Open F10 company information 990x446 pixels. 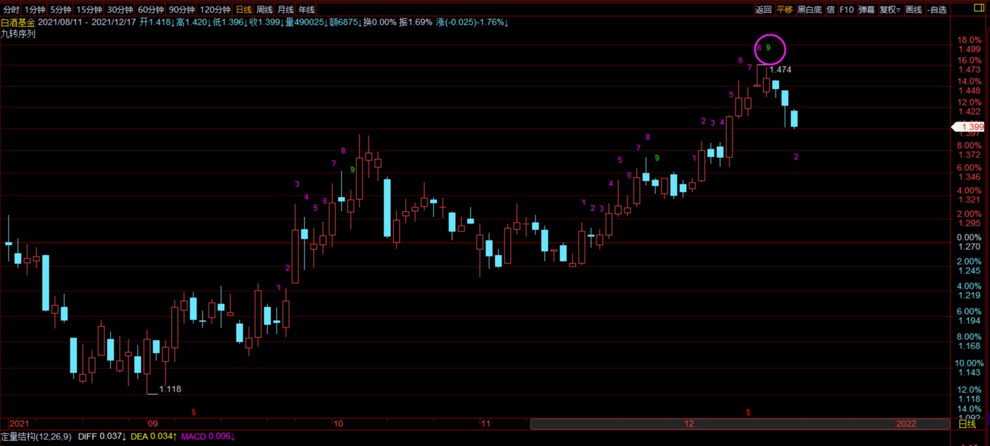coord(847,10)
